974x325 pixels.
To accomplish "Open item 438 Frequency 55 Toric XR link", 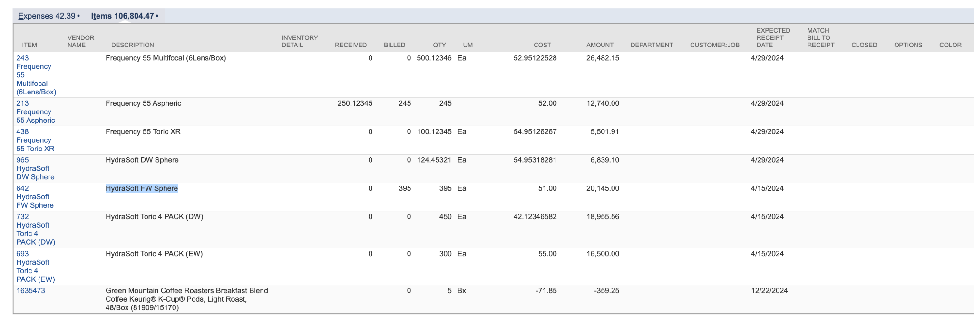I will [35, 140].
